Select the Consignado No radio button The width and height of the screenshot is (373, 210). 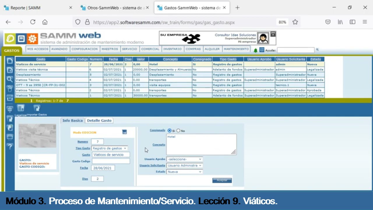178,130
